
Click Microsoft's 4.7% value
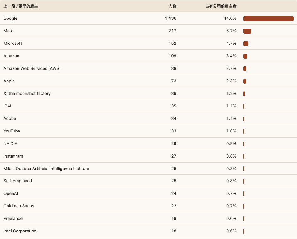click(x=231, y=43)
